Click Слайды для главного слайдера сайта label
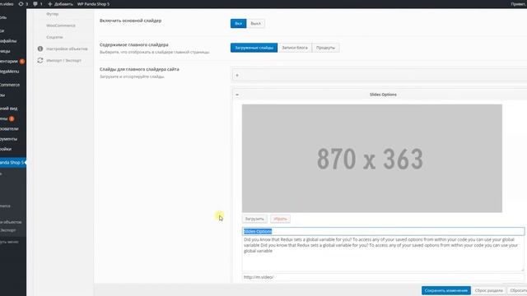Image resolution: width=527 pixels, height=296 pixels. 139,69
